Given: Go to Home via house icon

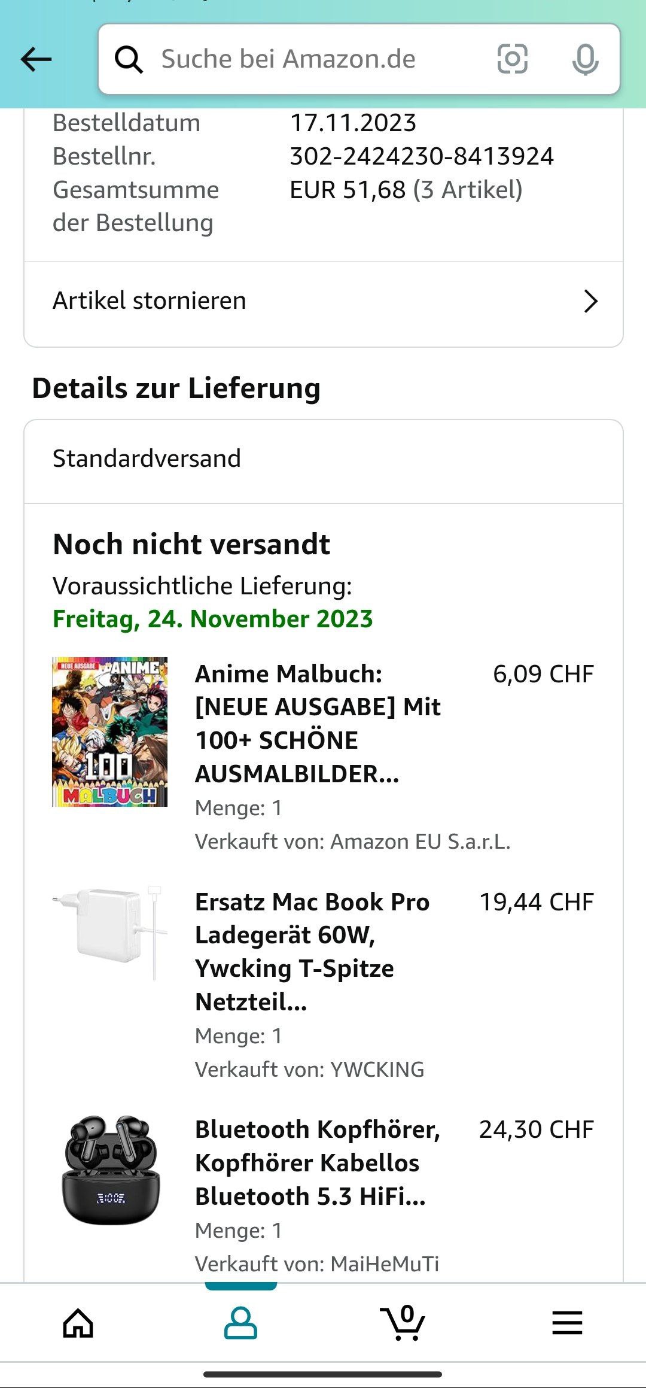Looking at the screenshot, I should [x=78, y=1323].
